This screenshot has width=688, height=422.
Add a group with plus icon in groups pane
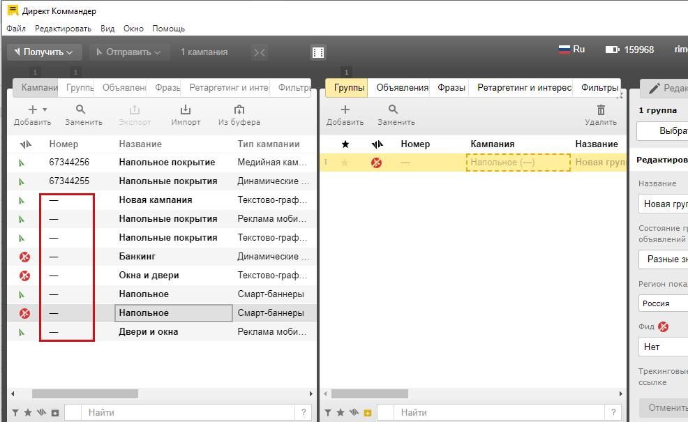pyautogui.click(x=345, y=110)
